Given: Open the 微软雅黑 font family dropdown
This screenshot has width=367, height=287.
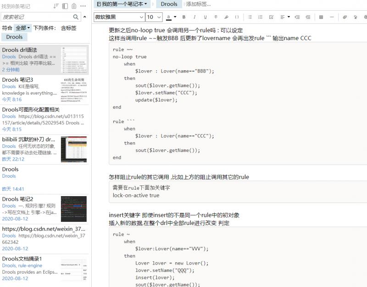Looking at the screenshot, I should [x=119, y=17].
